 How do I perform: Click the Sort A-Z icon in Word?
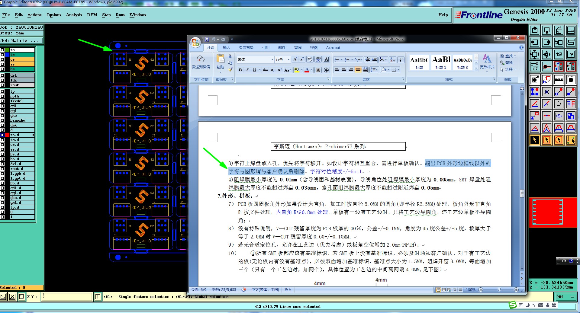click(392, 59)
